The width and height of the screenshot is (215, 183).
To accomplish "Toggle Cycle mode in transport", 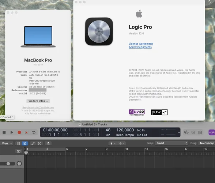I will [x=34, y=132].
